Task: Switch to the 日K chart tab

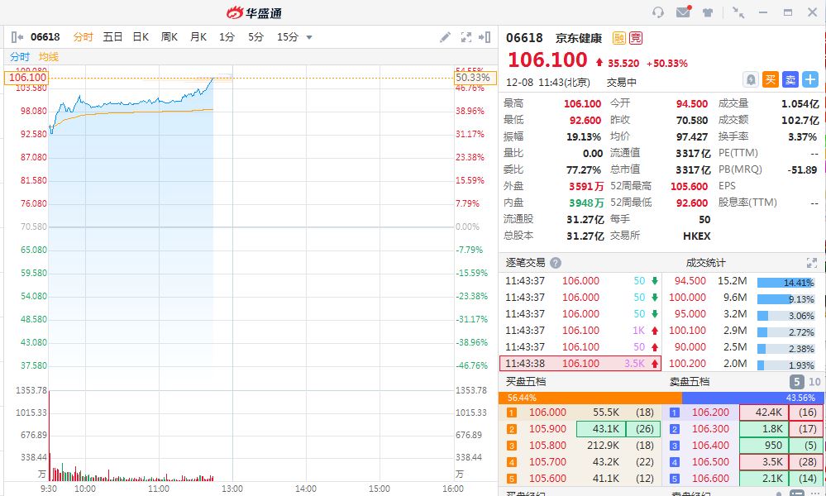Action: (141, 37)
